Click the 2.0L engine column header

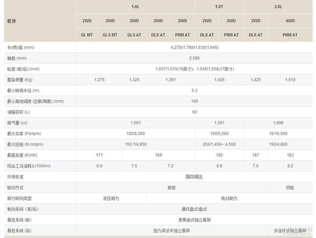click(x=279, y=7)
